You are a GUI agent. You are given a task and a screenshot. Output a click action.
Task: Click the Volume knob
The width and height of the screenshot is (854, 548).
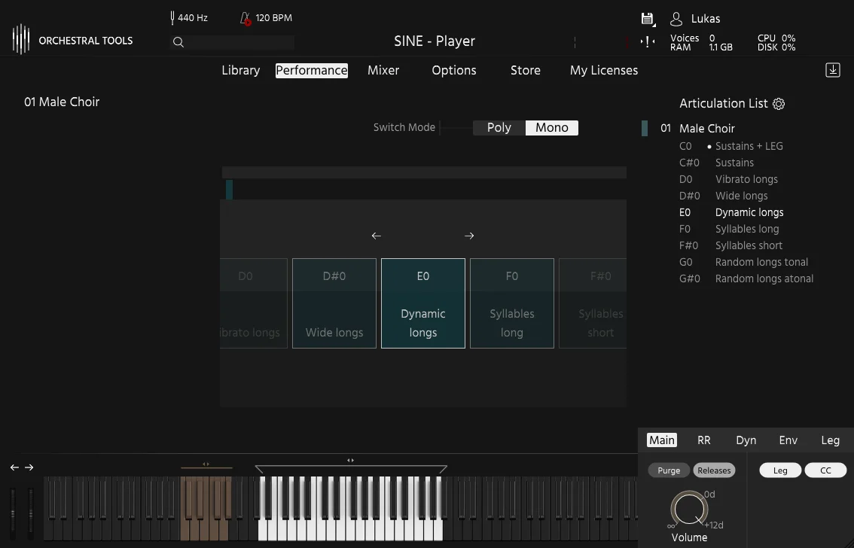point(689,510)
